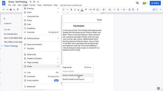Open the text alignment dropdown
Image resolution: width=163 pixels, height=91 pixels.
(104, 10)
